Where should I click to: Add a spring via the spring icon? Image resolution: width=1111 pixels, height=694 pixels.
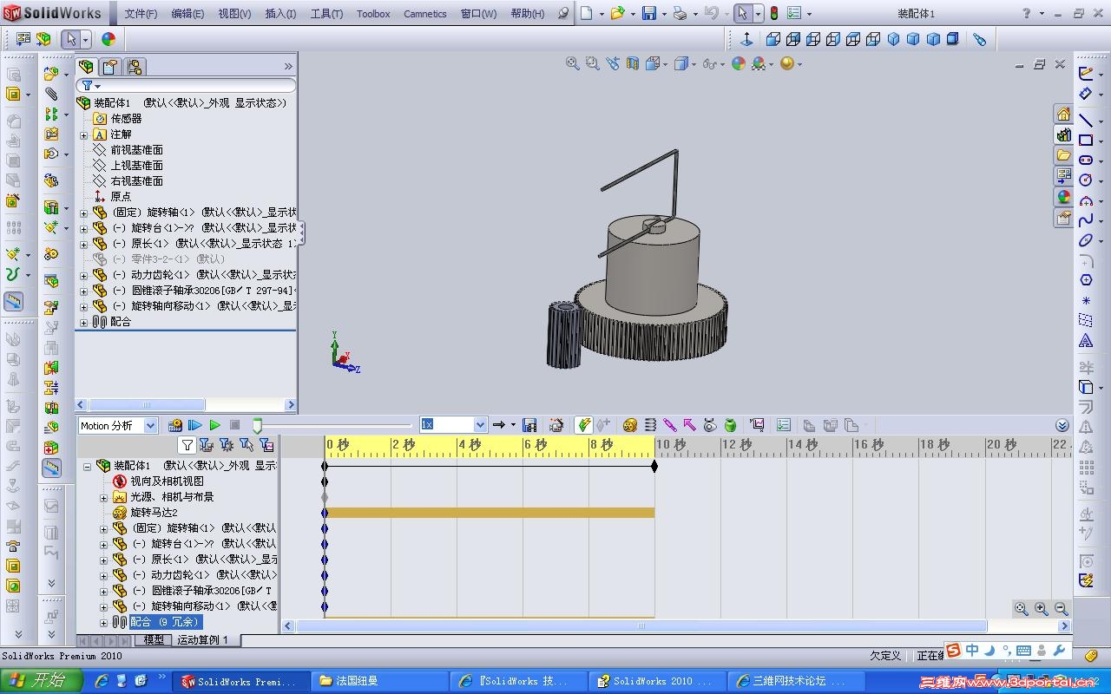pyautogui.click(x=650, y=425)
